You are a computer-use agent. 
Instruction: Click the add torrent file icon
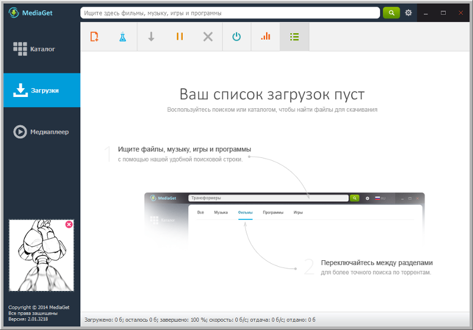click(x=95, y=37)
